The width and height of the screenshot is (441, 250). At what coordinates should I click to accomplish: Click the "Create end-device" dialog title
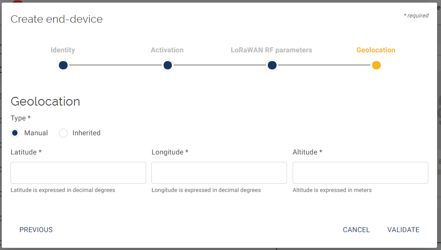57,19
